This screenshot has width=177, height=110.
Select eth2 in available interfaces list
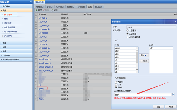coord(125,51)
